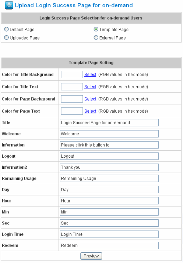183x263 pixels.
Task: Click the Logout text field
Action: click(109, 156)
